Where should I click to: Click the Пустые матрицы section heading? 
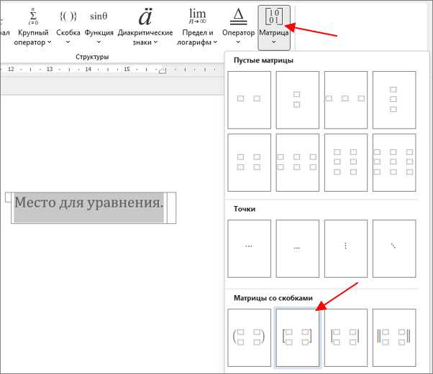[x=263, y=60]
